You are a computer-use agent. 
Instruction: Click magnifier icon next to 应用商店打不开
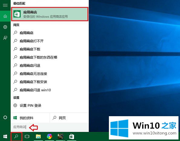click(x=15, y=41)
